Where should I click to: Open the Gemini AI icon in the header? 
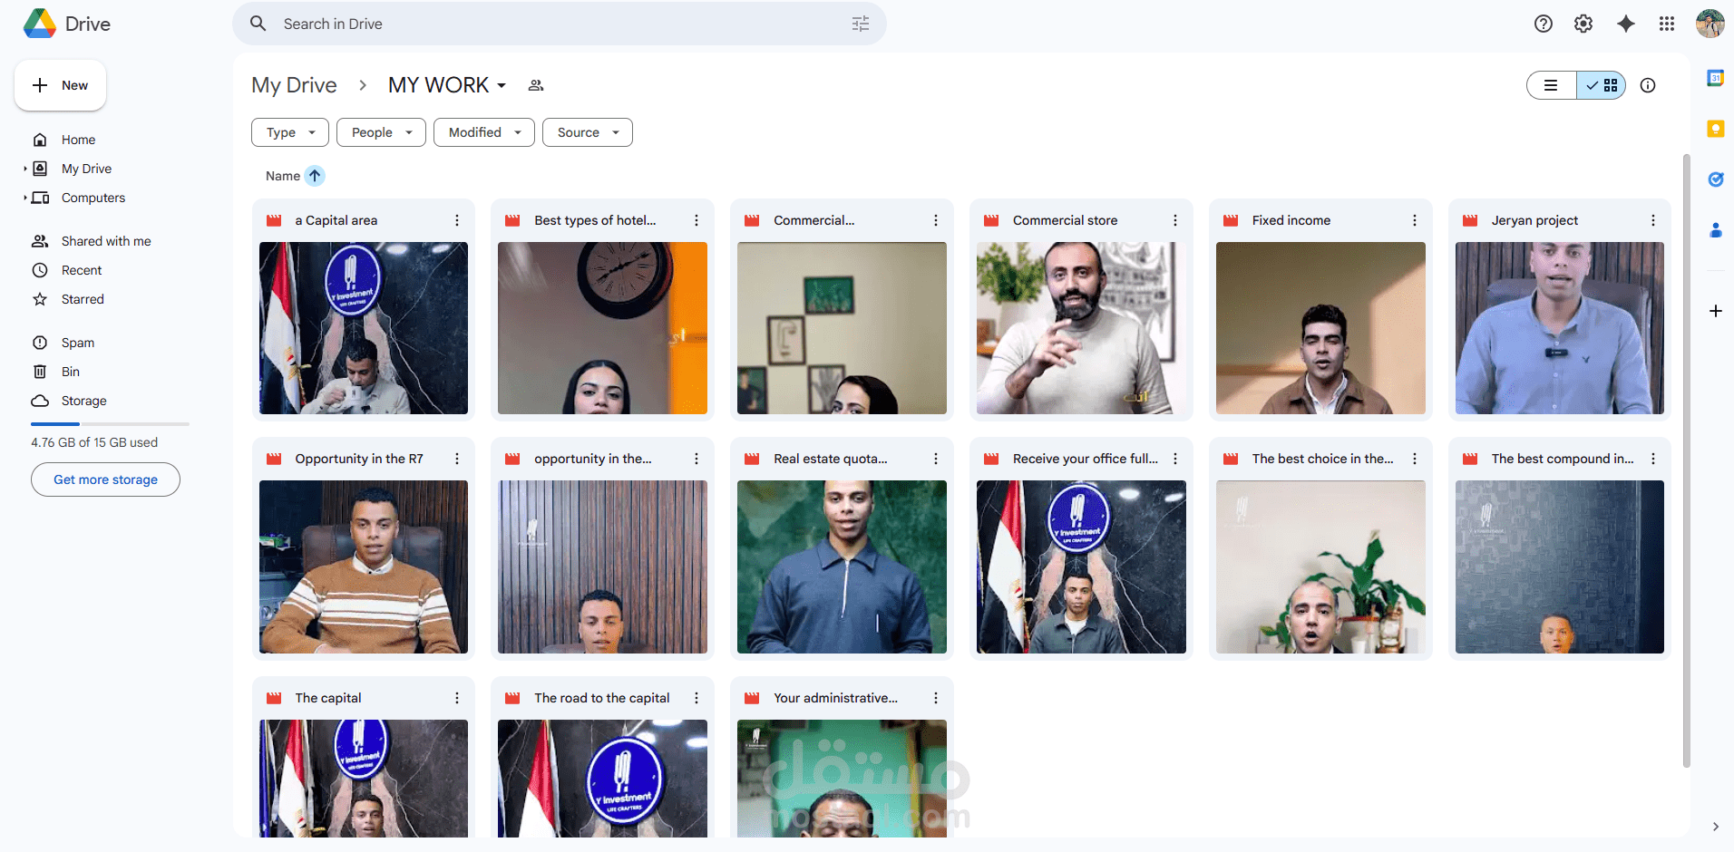pyautogui.click(x=1625, y=24)
